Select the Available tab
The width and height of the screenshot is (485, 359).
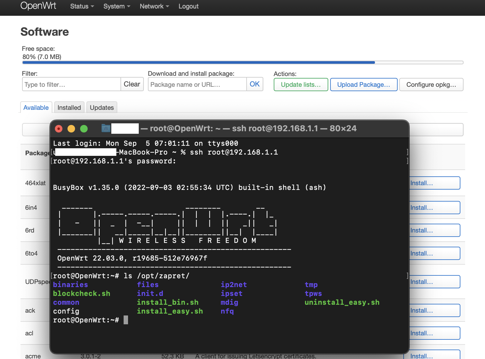pyautogui.click(x=36, y=108)
